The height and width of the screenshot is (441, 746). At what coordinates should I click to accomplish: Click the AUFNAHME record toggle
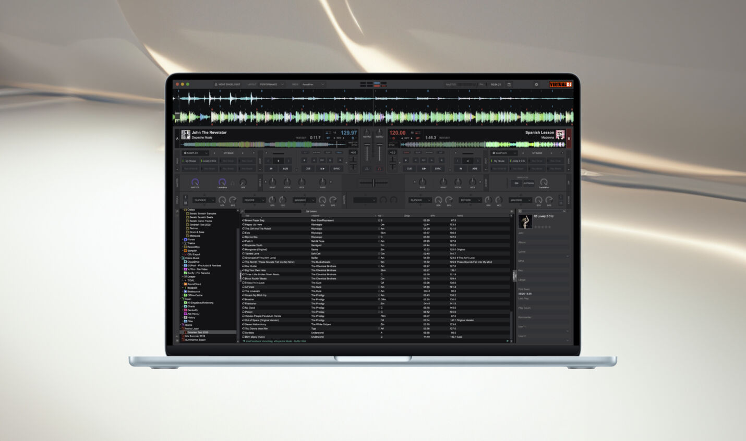pos(528,183)
